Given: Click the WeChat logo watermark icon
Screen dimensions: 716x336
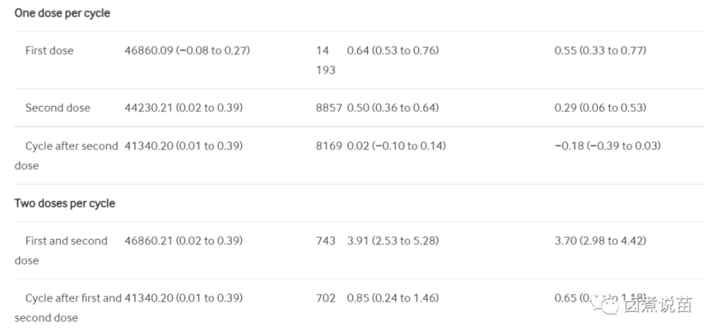Looking at the screenshot, I should click(606, 304).
